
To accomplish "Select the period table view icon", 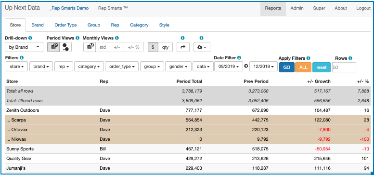I will pyautogui.click(x=53, y=47).
